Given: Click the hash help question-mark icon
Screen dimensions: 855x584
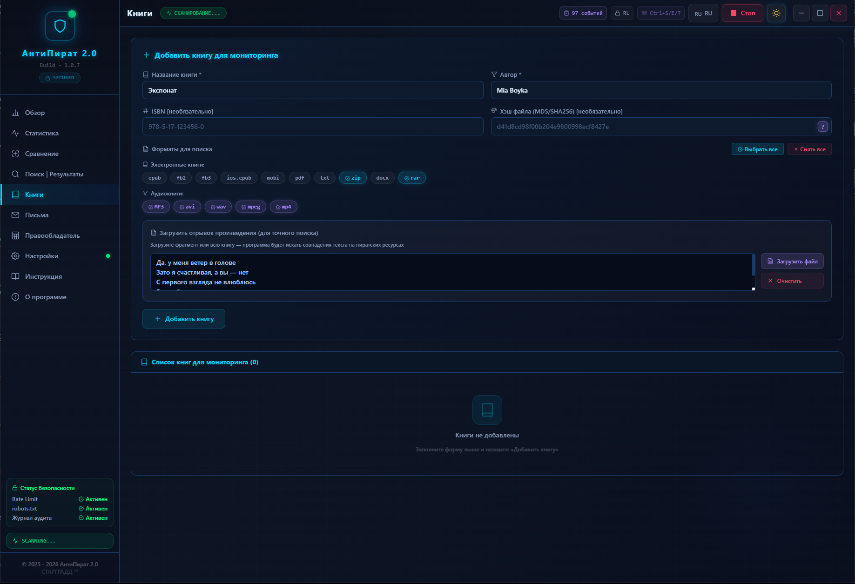Looking at the screenshot, I should click(823, 127).
